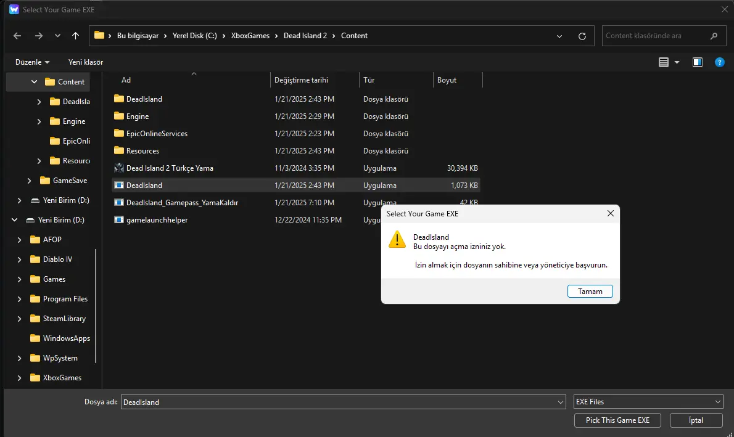The height and width of the screenshot is (437, 734).
Task: Click Pick This Game EXE button
Action: 617,420
